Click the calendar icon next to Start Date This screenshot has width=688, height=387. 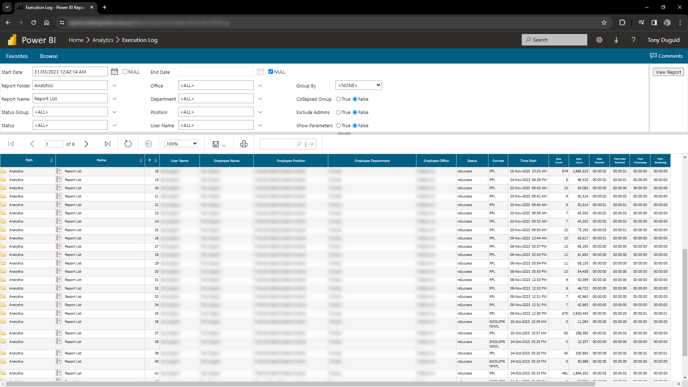(x=115, y=72)
